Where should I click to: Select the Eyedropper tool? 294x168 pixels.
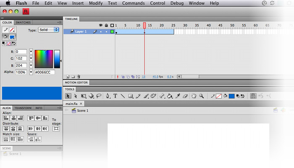point(178,96)
